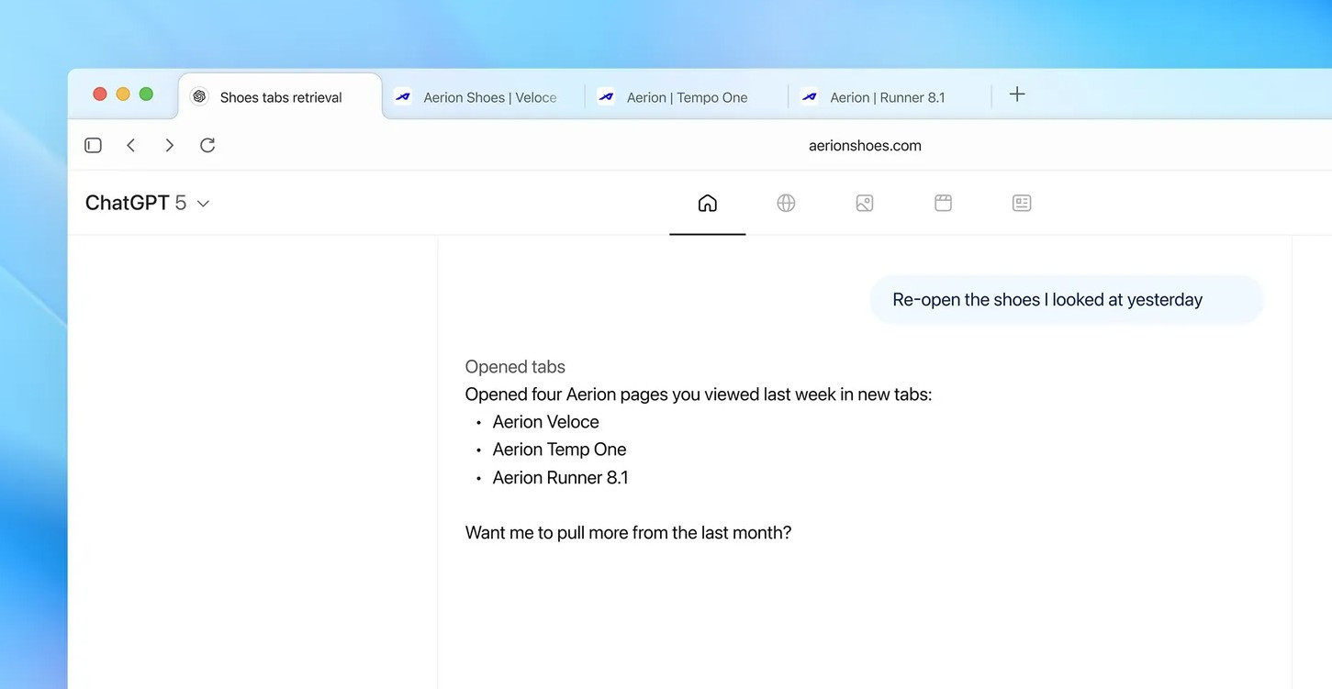
Task: Click the yellow minimize window button
Action: [x=123, y=94]
